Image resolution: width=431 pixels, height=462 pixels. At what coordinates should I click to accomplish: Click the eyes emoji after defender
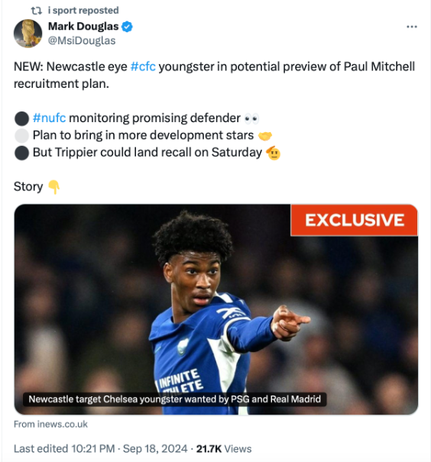pos(251,118)
